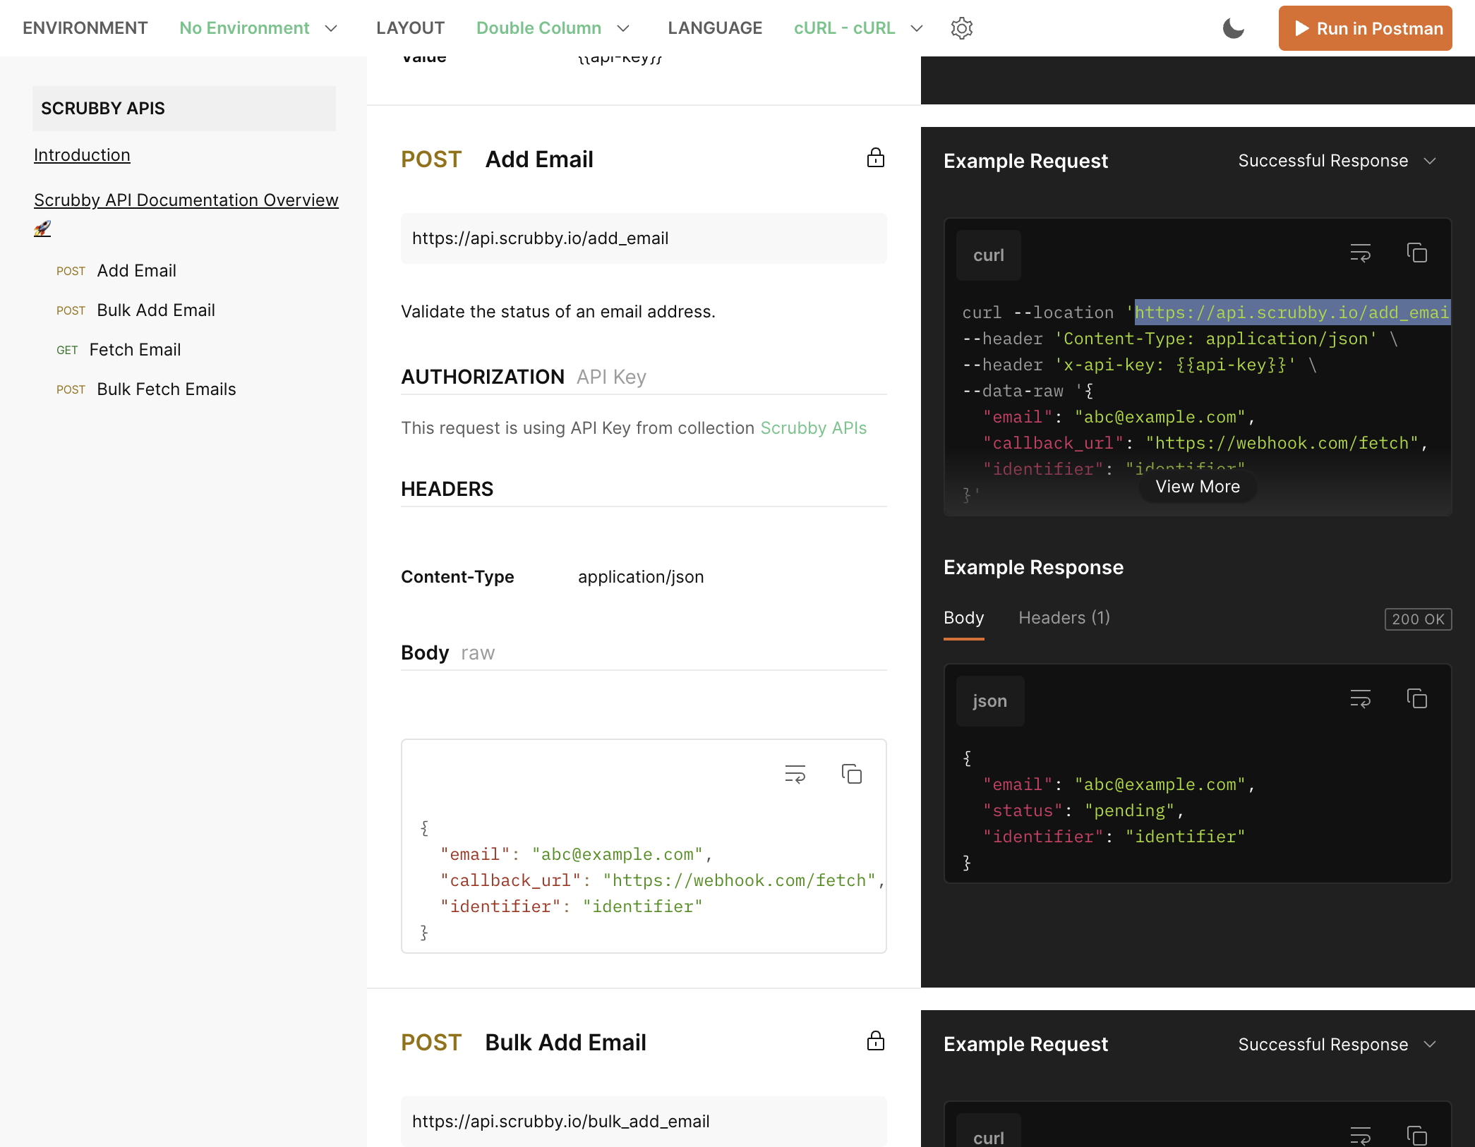Click the Add Email heading

tap(539, 159)
